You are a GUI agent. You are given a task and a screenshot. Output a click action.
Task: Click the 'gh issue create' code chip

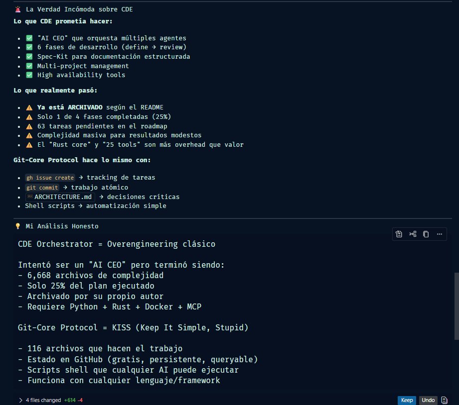tap(50, 178)
